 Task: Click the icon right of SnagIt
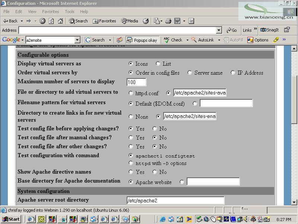point(287,30)
